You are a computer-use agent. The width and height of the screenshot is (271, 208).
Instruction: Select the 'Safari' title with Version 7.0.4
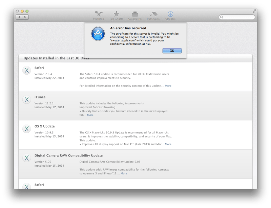39,68
